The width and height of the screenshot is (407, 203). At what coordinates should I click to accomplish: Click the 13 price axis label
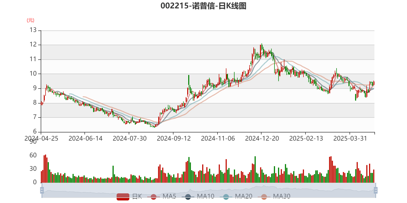coord(33,30)
